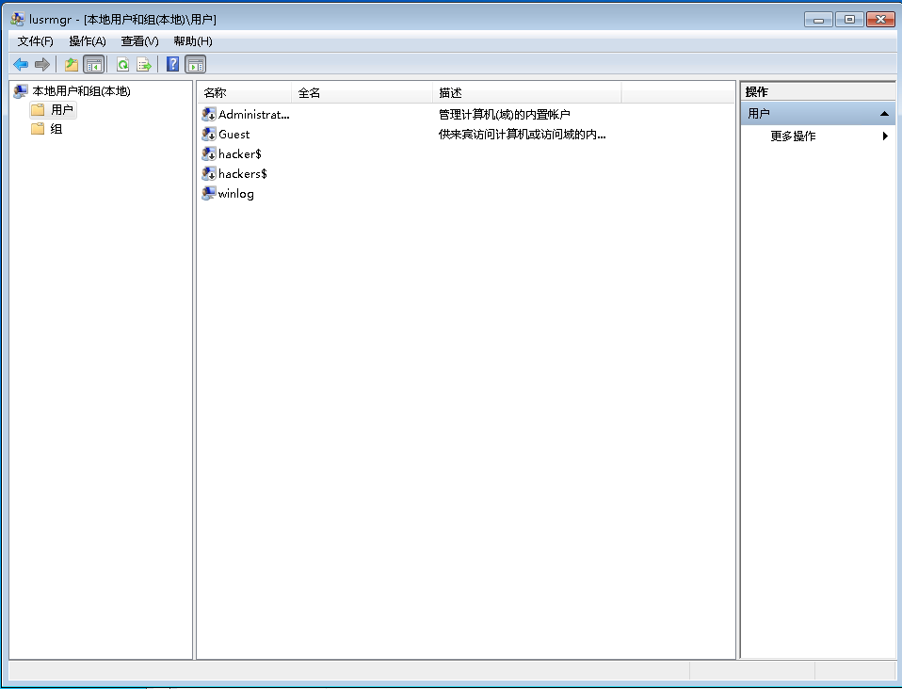Click the Export list toolbar icon
The width and height of the screenshot is (902, 689).
point(144,64)
